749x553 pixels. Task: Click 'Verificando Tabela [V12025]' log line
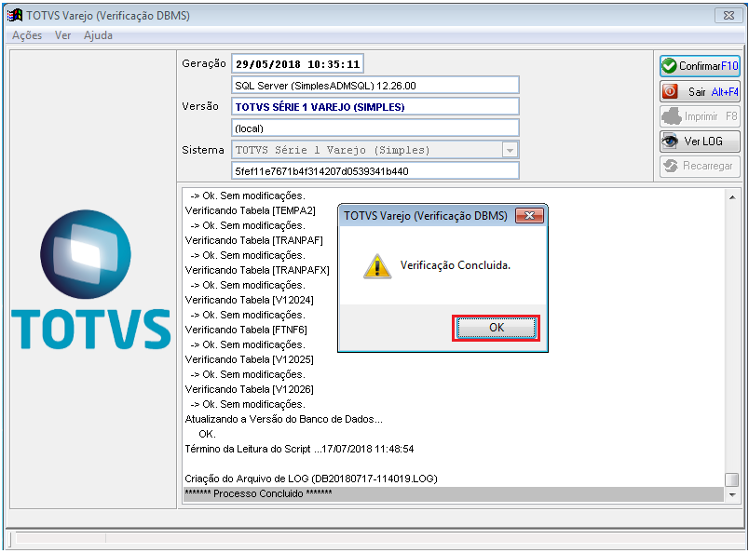click(x=250, y=359)
